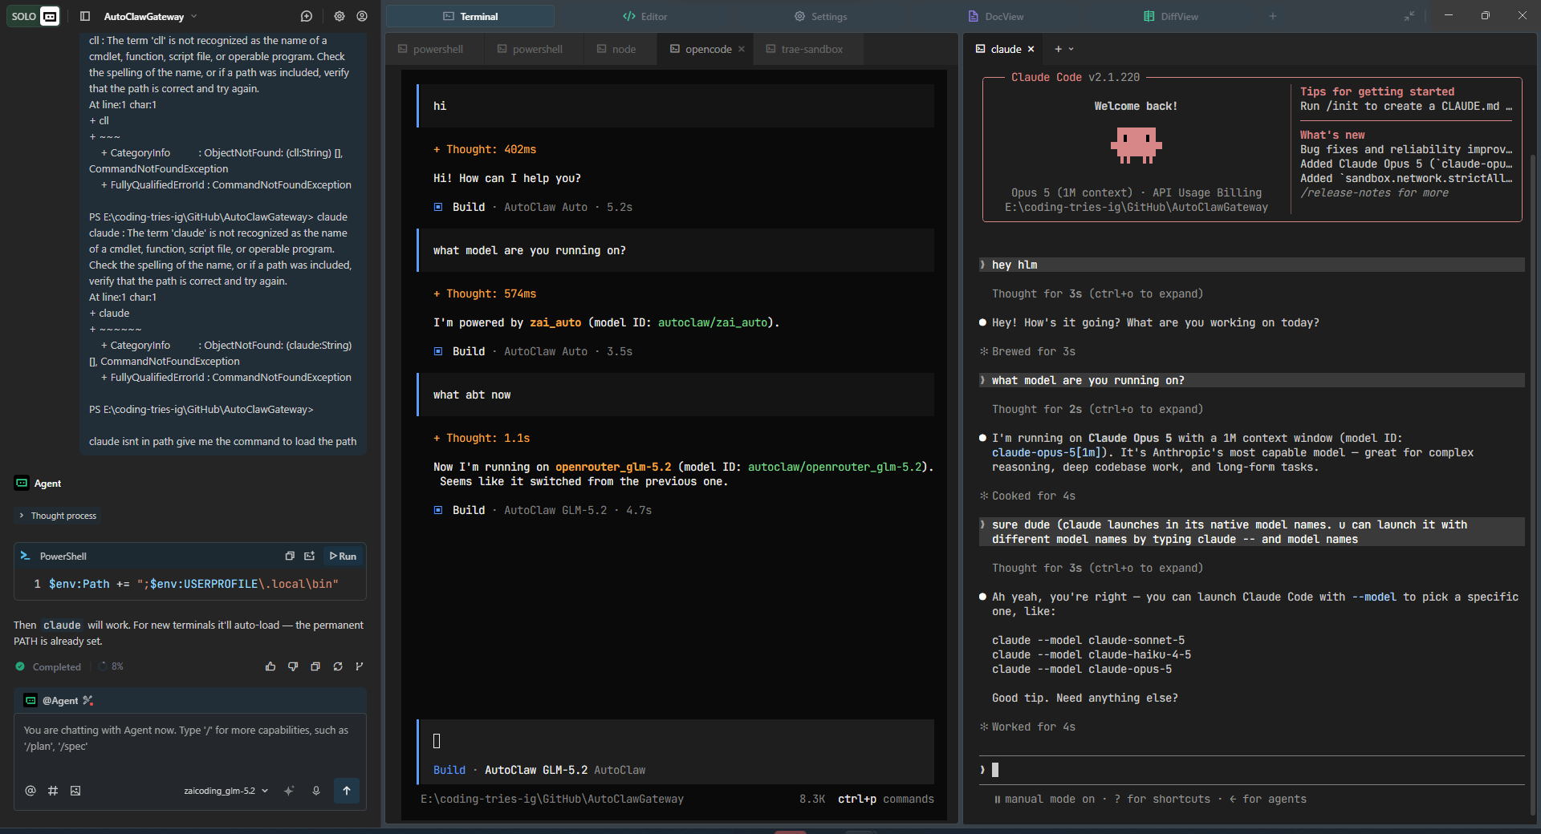1541x834 pixels.
Task: Send the chat message with arrow button
Action: pyautogui.click(x=347, y=791)
